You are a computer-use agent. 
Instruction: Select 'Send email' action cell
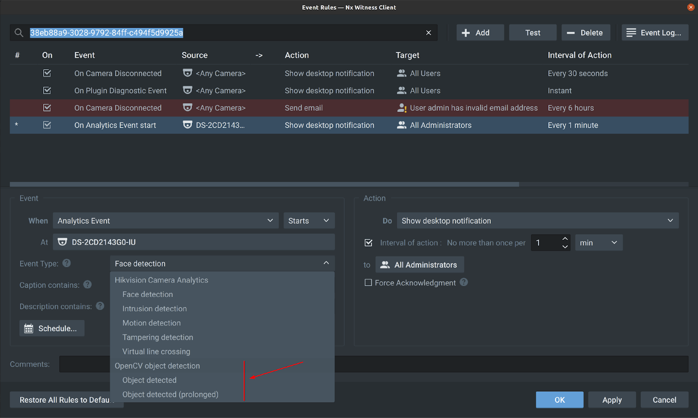coord(304,108)
